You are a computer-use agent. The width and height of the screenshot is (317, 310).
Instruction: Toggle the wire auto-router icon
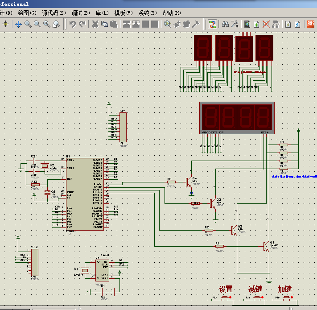[212, 24]
